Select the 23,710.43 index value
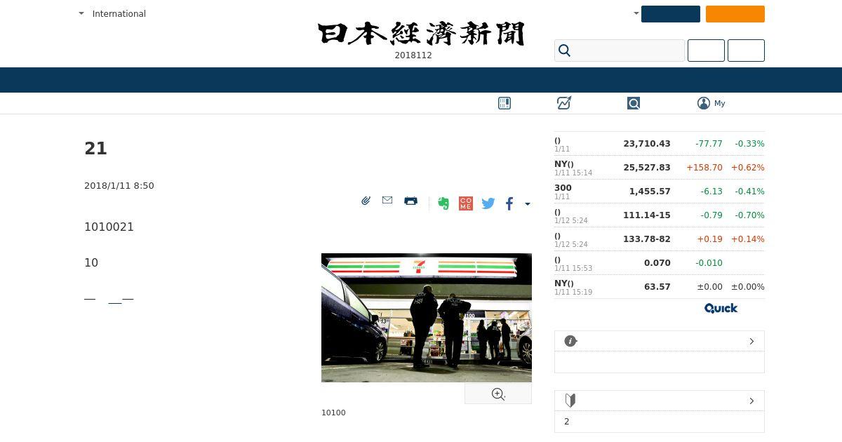This screenshot has width=842, height=442. (647, 144)
